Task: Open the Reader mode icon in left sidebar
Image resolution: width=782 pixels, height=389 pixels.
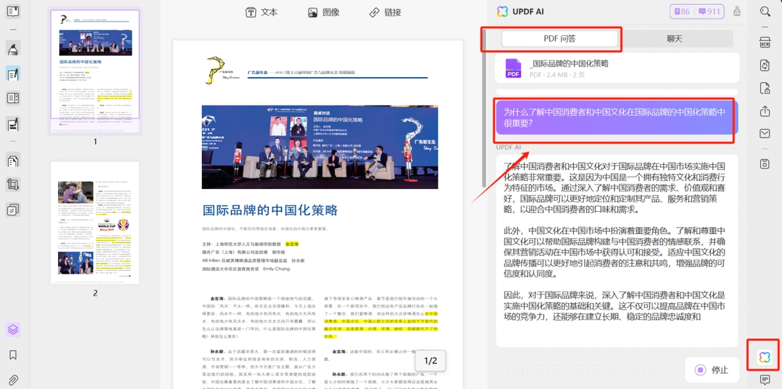Action: [x=12, y=11]
